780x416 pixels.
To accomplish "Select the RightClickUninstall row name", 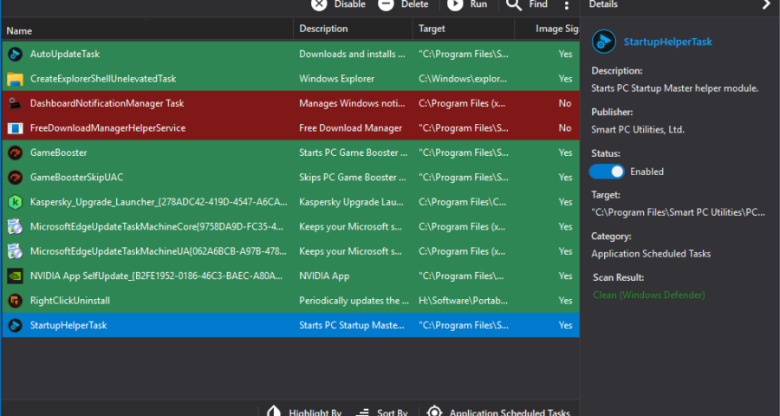I will tap(70, 301).
